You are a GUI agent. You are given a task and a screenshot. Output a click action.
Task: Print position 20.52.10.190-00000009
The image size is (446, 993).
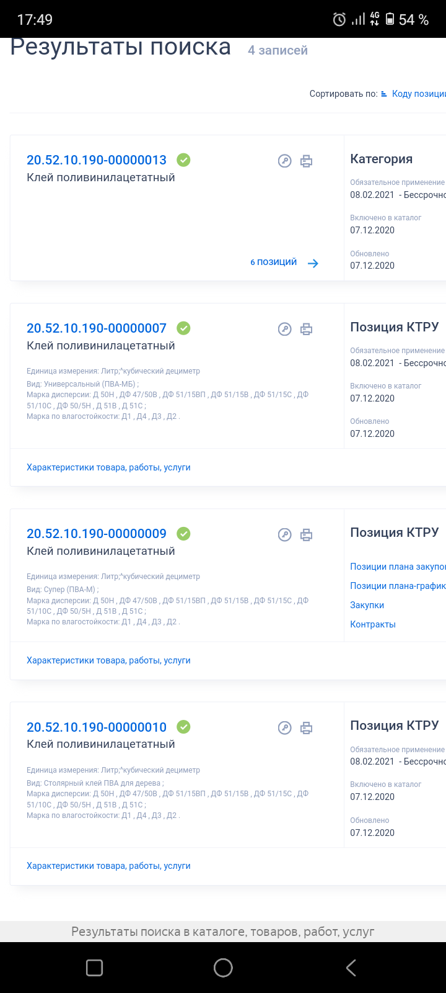click(x=306, y=535)
